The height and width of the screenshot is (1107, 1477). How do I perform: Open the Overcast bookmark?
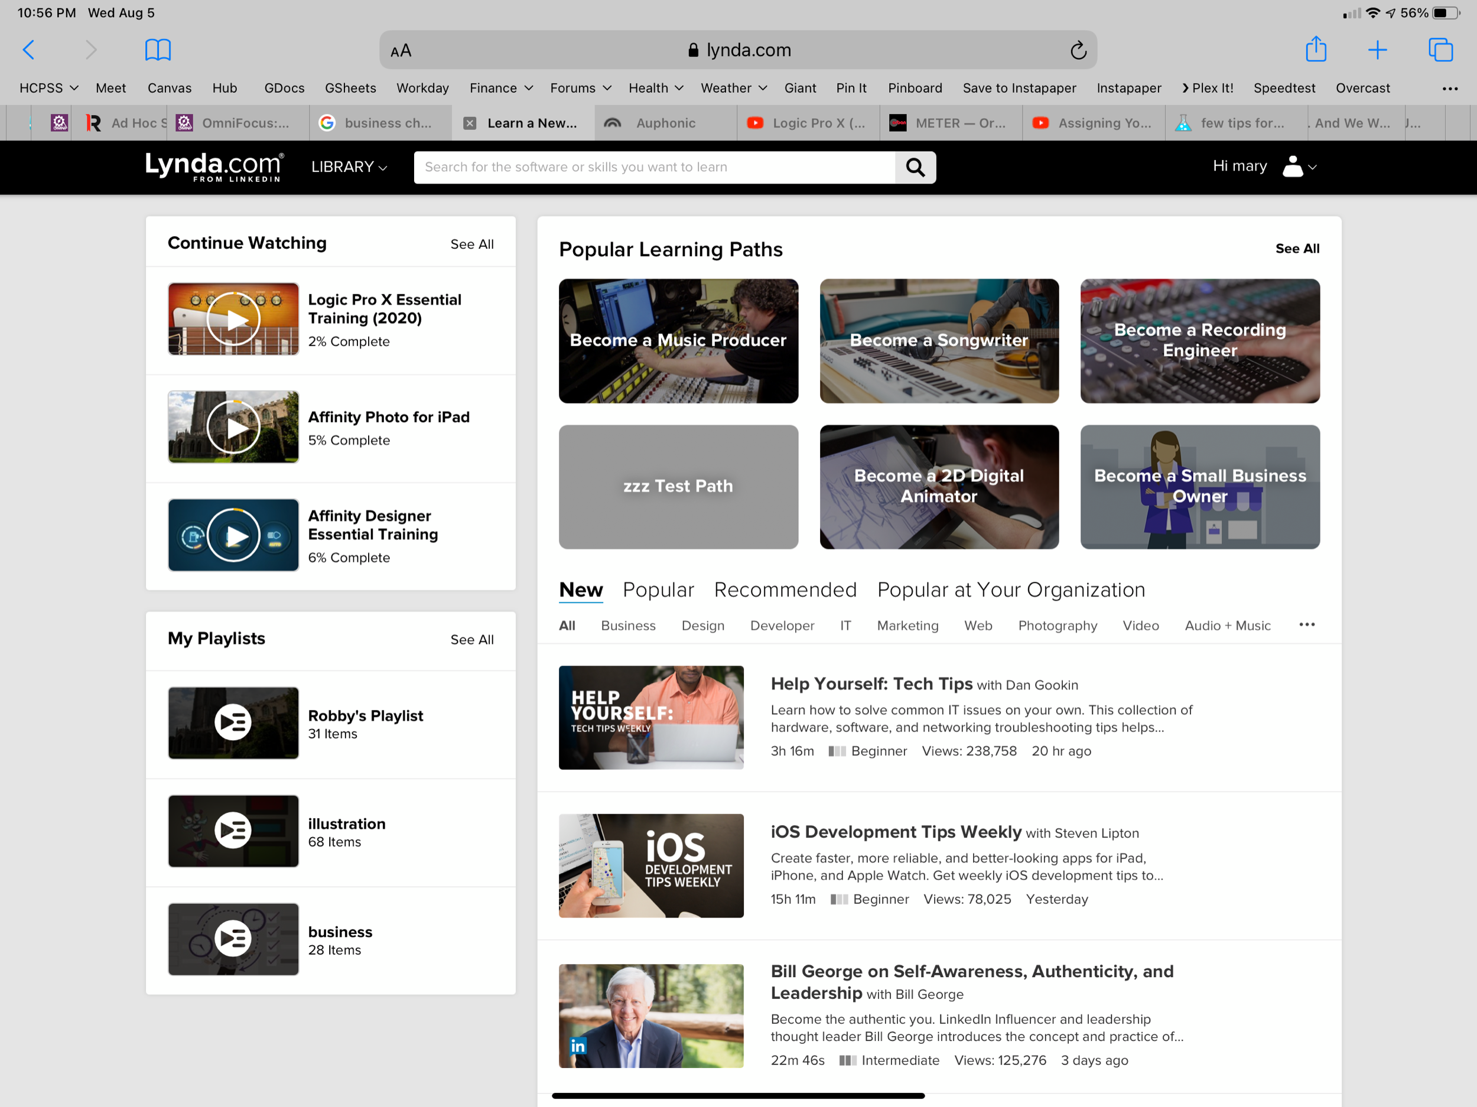[x=1362, y=88]
